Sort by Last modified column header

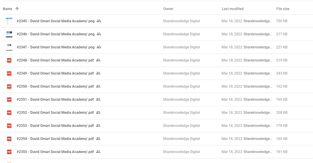pos(233,9)
